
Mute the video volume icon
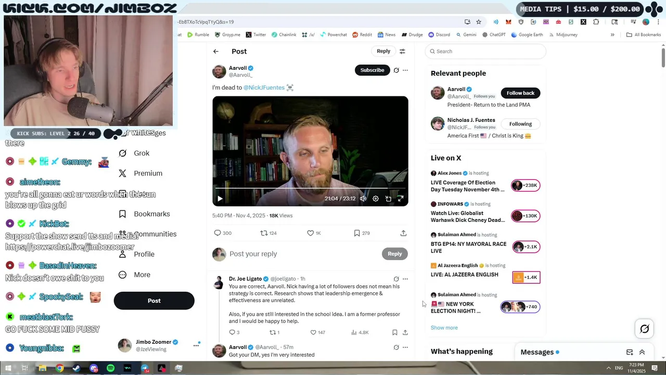coord(363,198)
